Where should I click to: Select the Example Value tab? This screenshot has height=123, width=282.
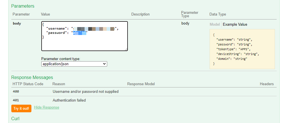click(x=235, y=25)
